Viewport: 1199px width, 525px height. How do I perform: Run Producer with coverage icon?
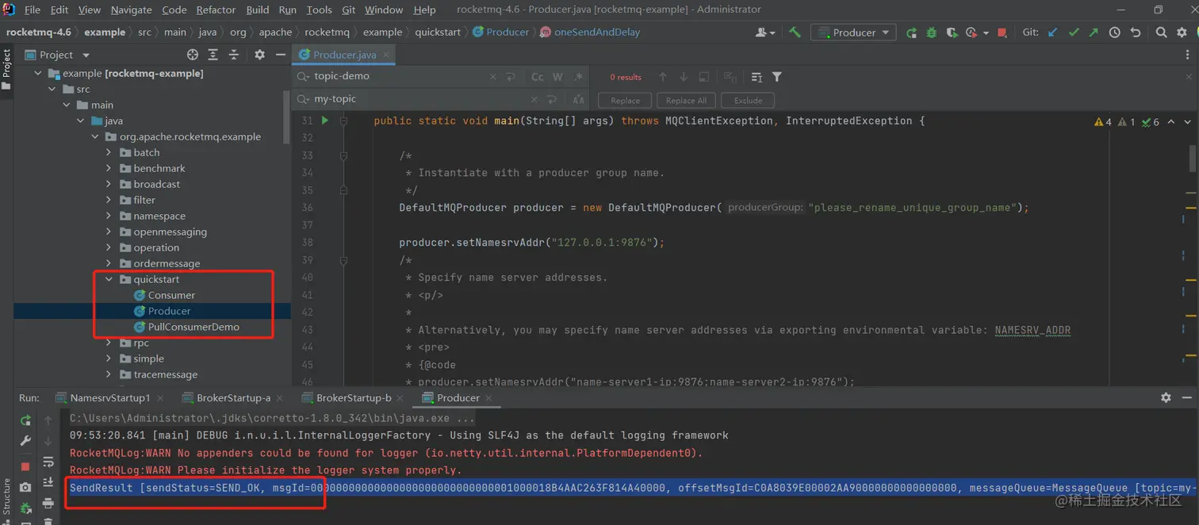tap(952, 33)
